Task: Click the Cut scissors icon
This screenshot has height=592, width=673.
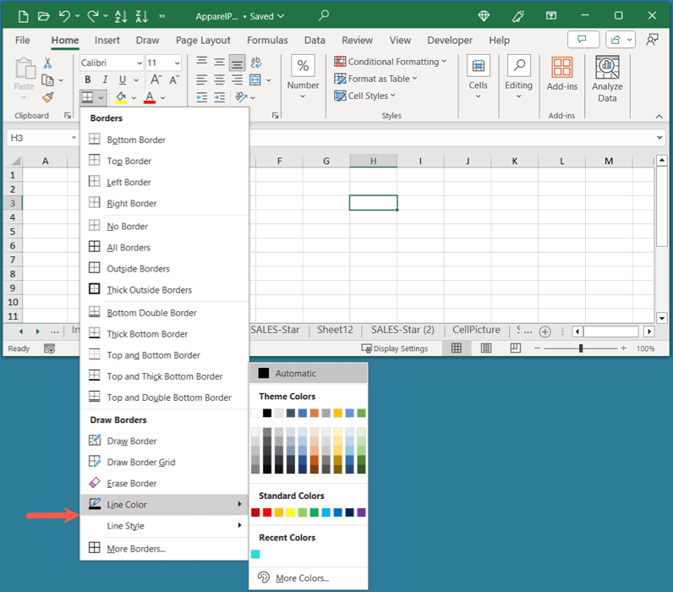Action: [x=47, y=63]
